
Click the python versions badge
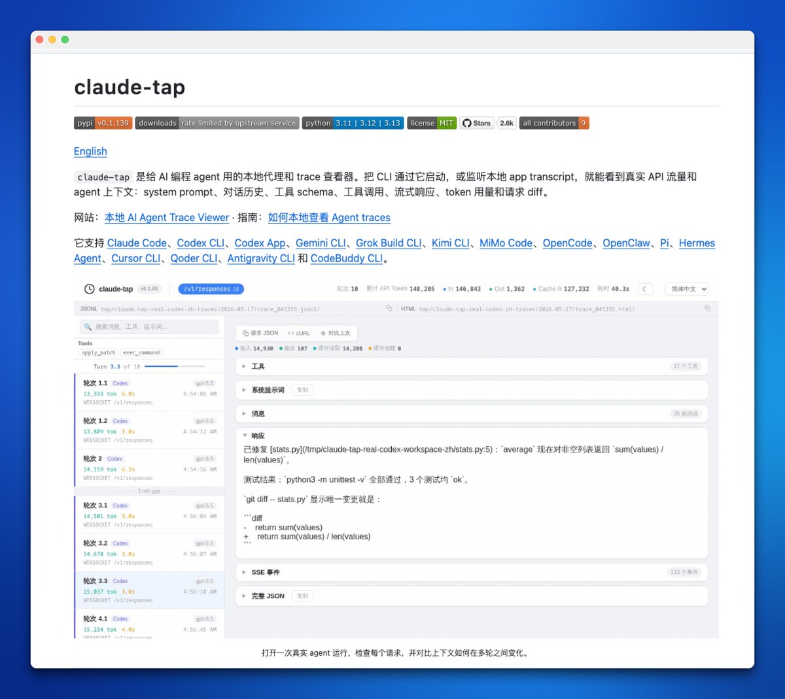tap(353, 123)
